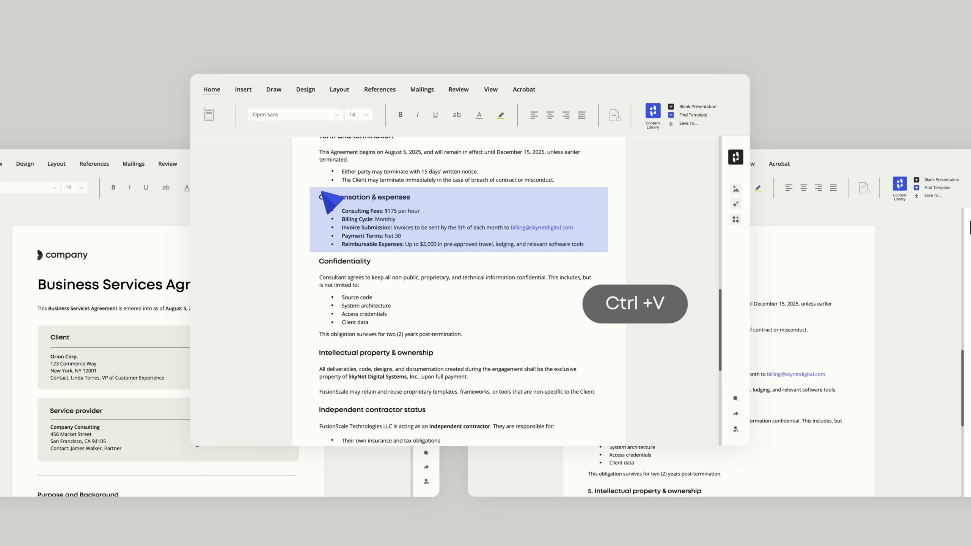
Task: Click the front window vertical scrollbar thumb
Action: [x=720, y=330]
